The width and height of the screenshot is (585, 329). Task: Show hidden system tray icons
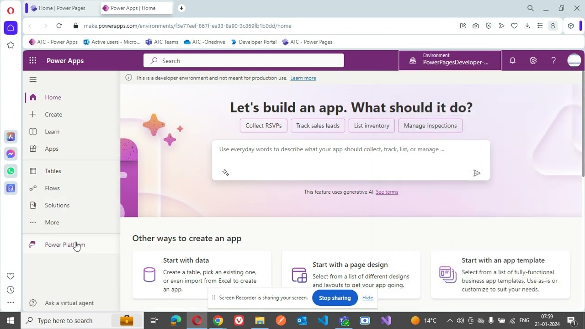click(x=450, y=320)
